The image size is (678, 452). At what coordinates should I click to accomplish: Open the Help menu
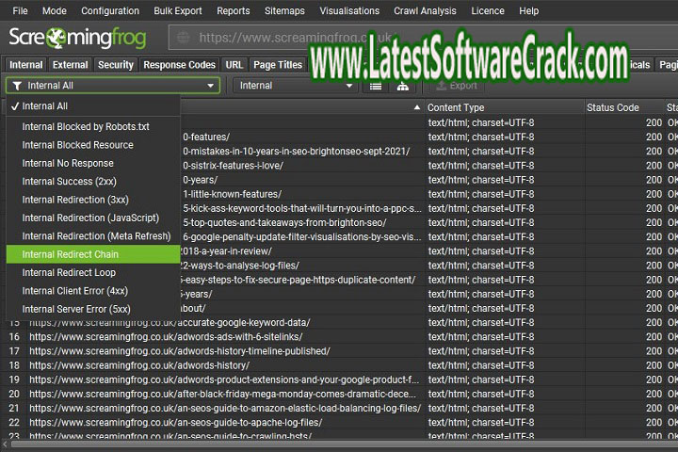click(529, 10)
